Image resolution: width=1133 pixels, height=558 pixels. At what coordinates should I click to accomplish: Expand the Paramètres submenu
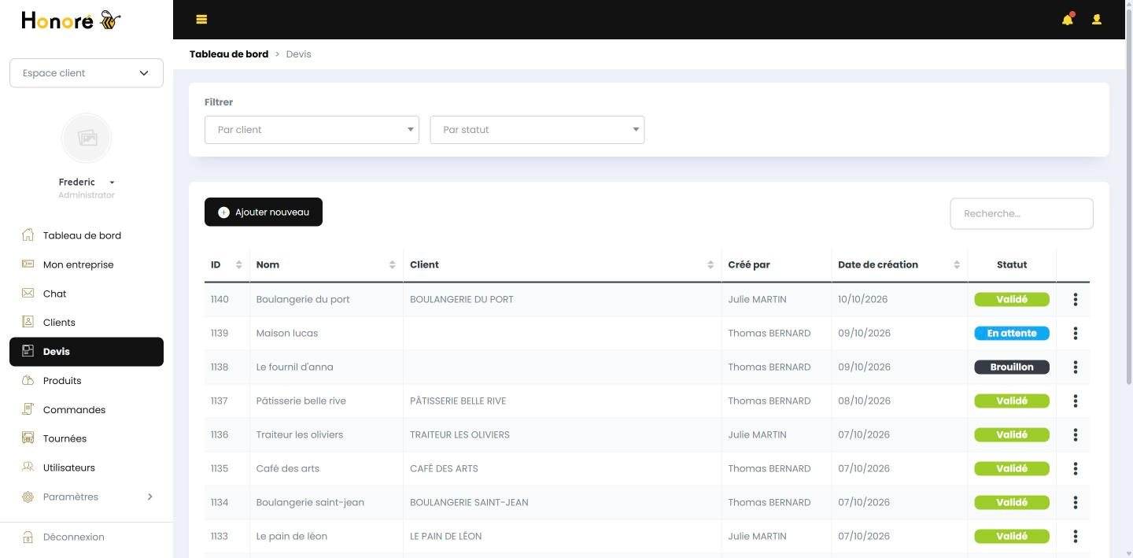[87, 497]
